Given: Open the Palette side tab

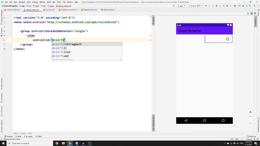Looking at the screenshot, I should click(154, 21).
